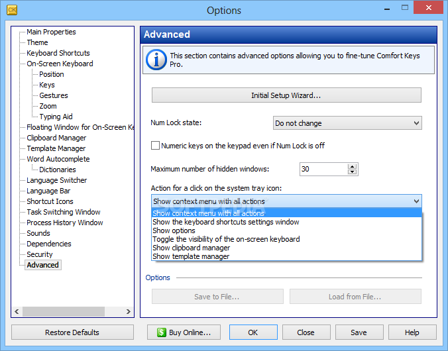
Task: Select Dependencies in the options tree
Action: (49, 244)
